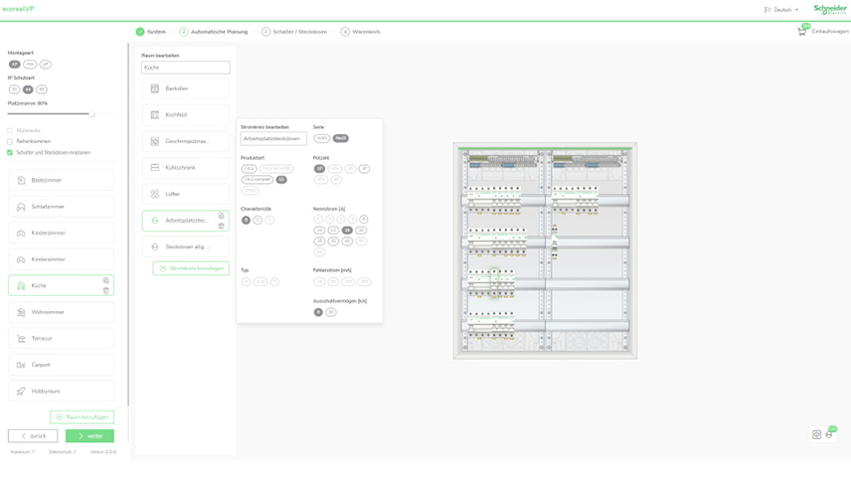
Task: Click the zurück button
Action: coord(33,436)
